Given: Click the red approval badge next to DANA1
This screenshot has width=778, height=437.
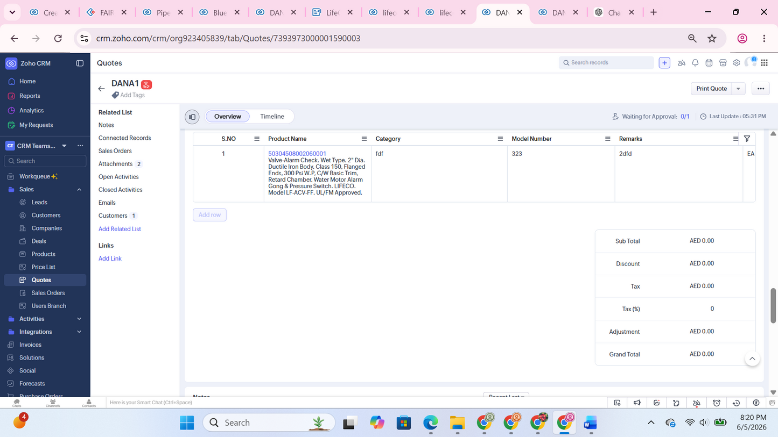Looking at the screenshot, I should coord(146,84).
